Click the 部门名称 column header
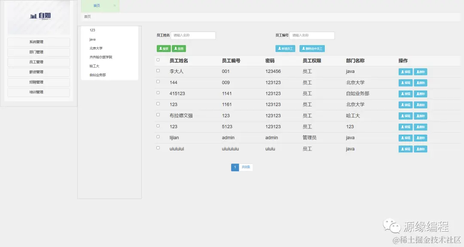Screen dimensions: 464x247 pos(355,60)
